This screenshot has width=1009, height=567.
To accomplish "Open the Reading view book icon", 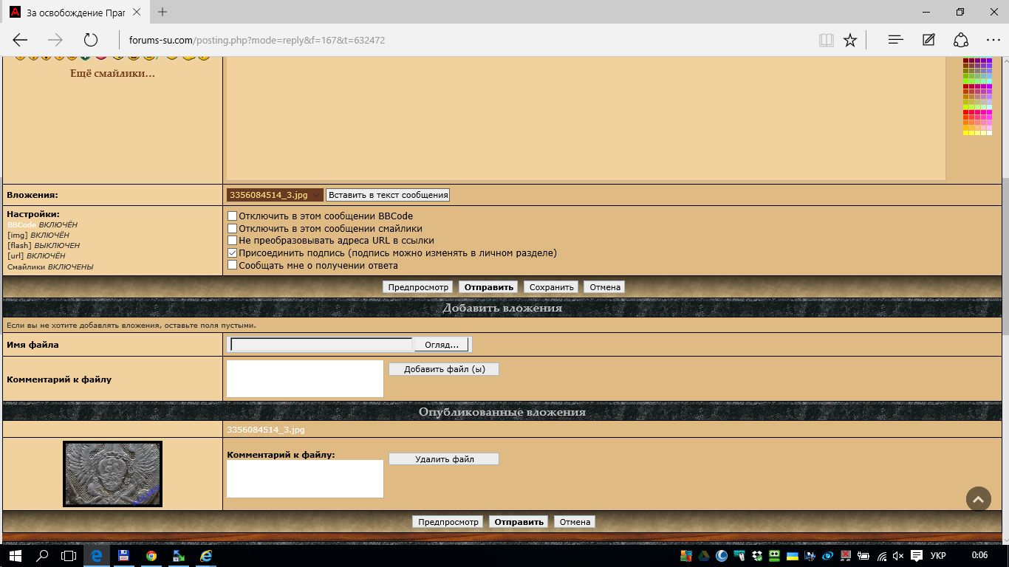I will tap(826, 40).
